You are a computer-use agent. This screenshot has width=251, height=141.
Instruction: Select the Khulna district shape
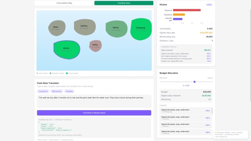point(67,49)
